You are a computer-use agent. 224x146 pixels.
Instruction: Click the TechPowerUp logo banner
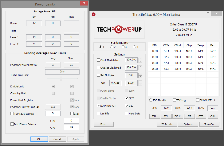pyautogui.click(x=119, y=30)
